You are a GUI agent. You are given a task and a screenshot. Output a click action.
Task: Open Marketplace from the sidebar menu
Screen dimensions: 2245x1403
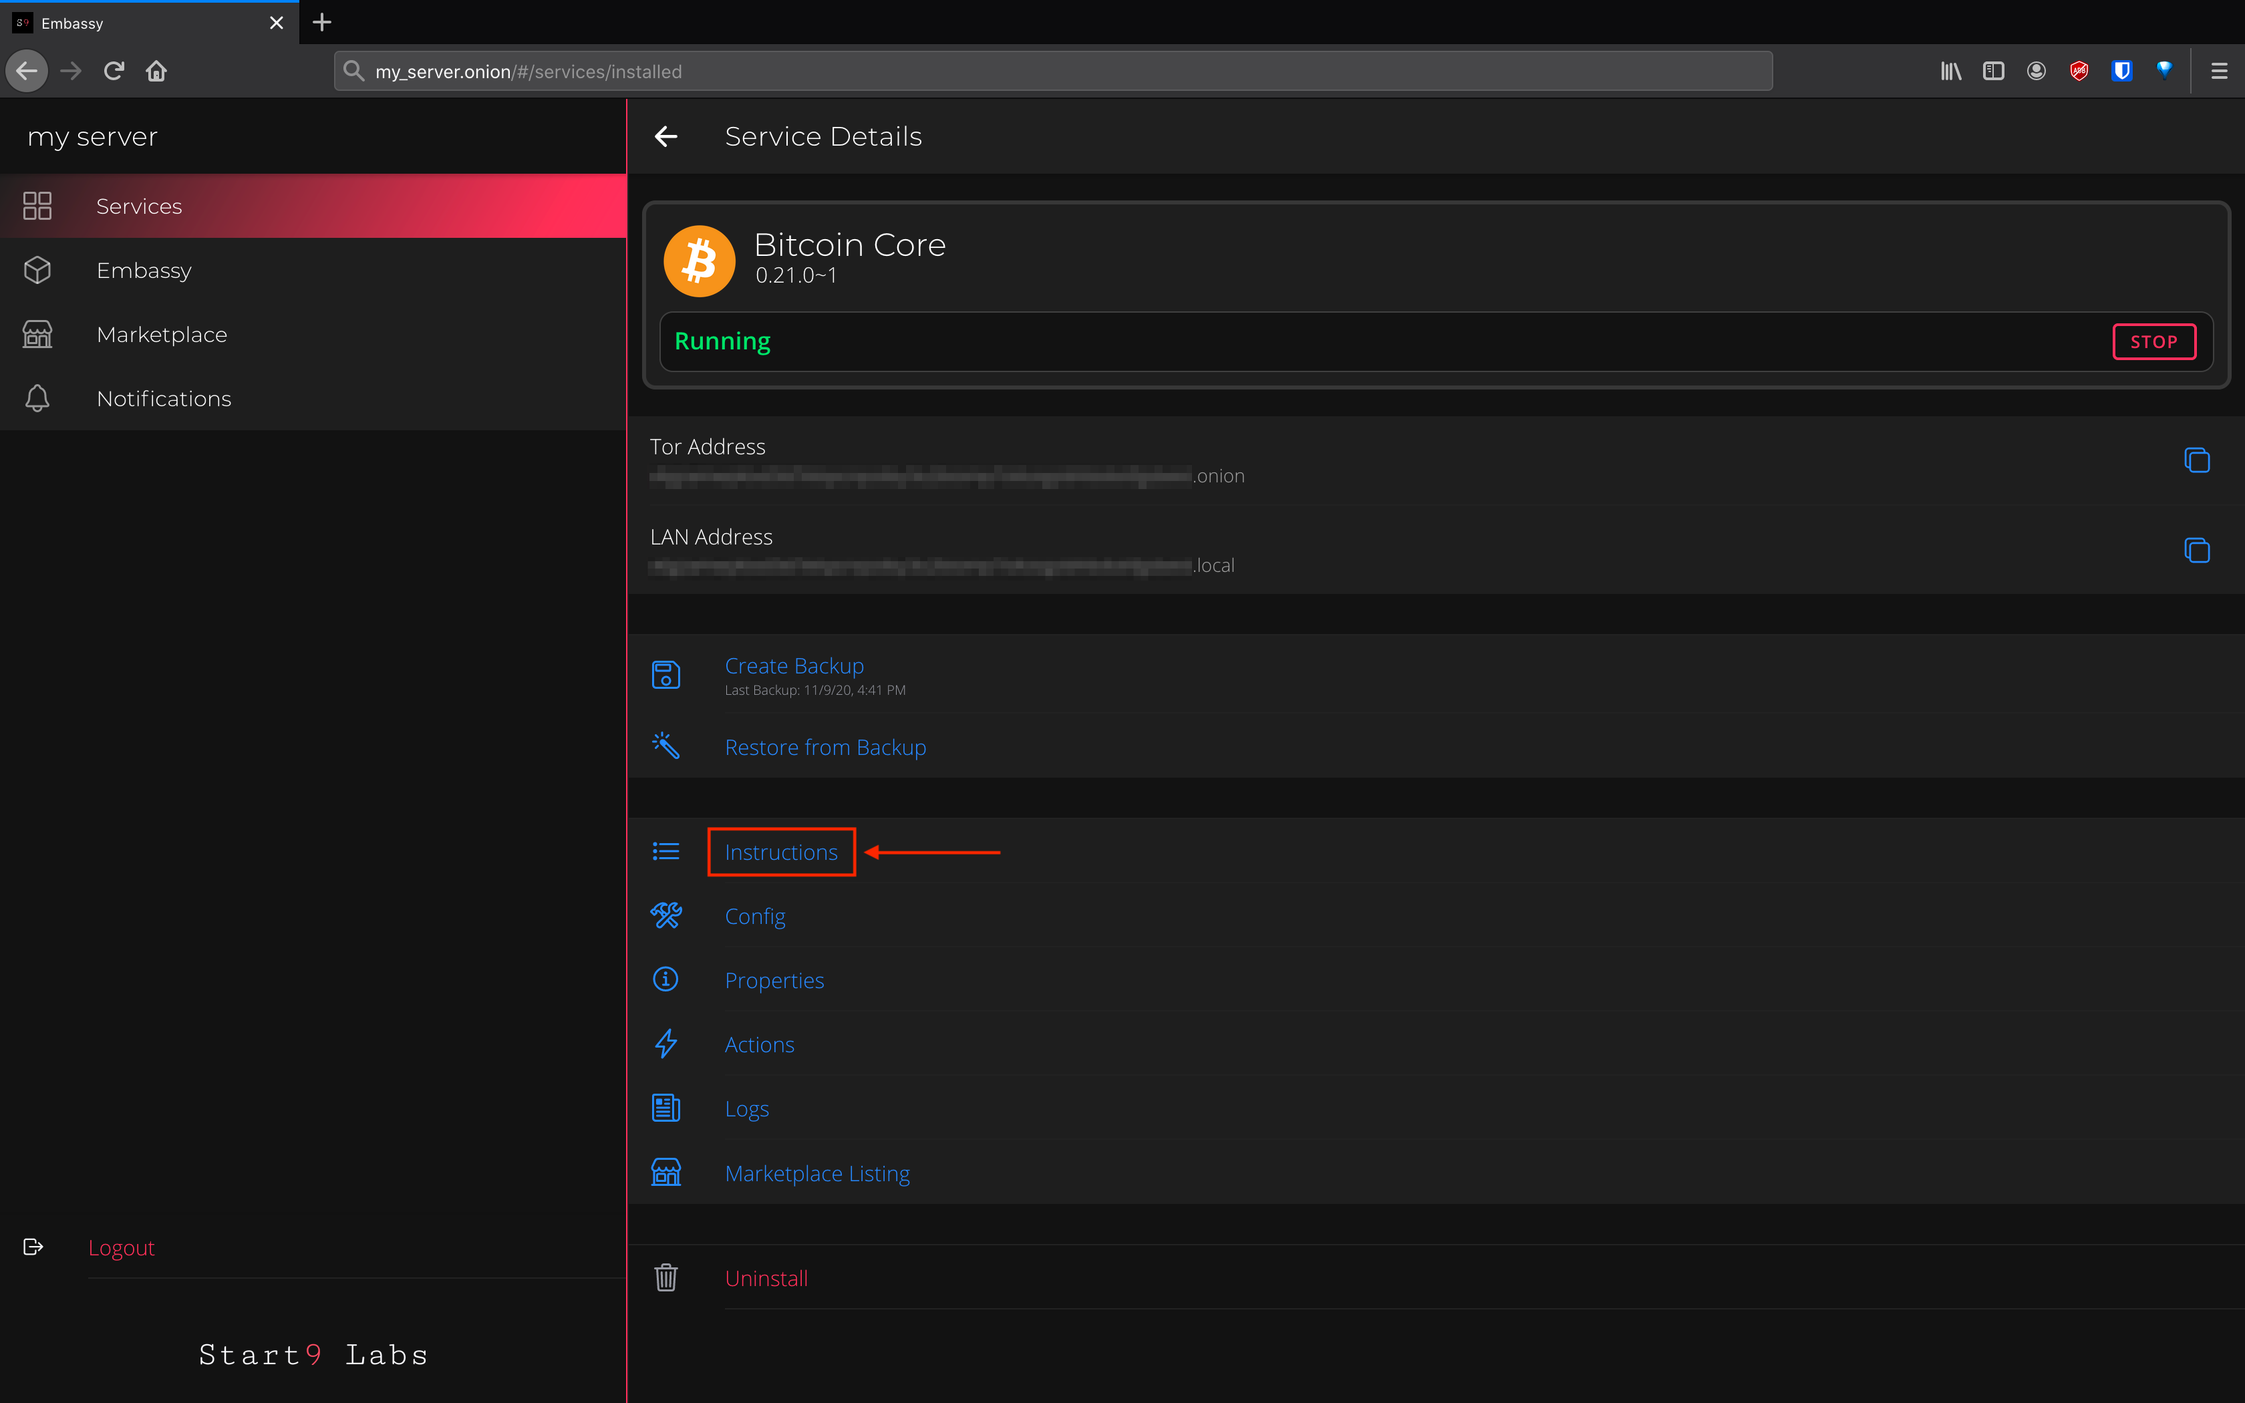click(162, 334)
